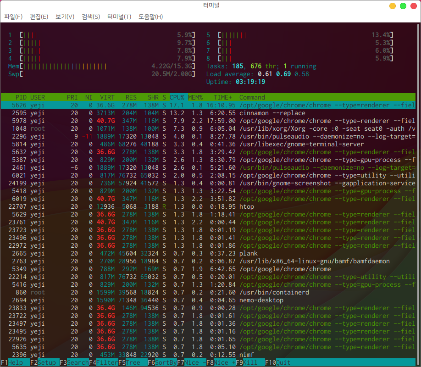
Task: Select the cinnamon --replace process row
Action: (x=272, y=113)
